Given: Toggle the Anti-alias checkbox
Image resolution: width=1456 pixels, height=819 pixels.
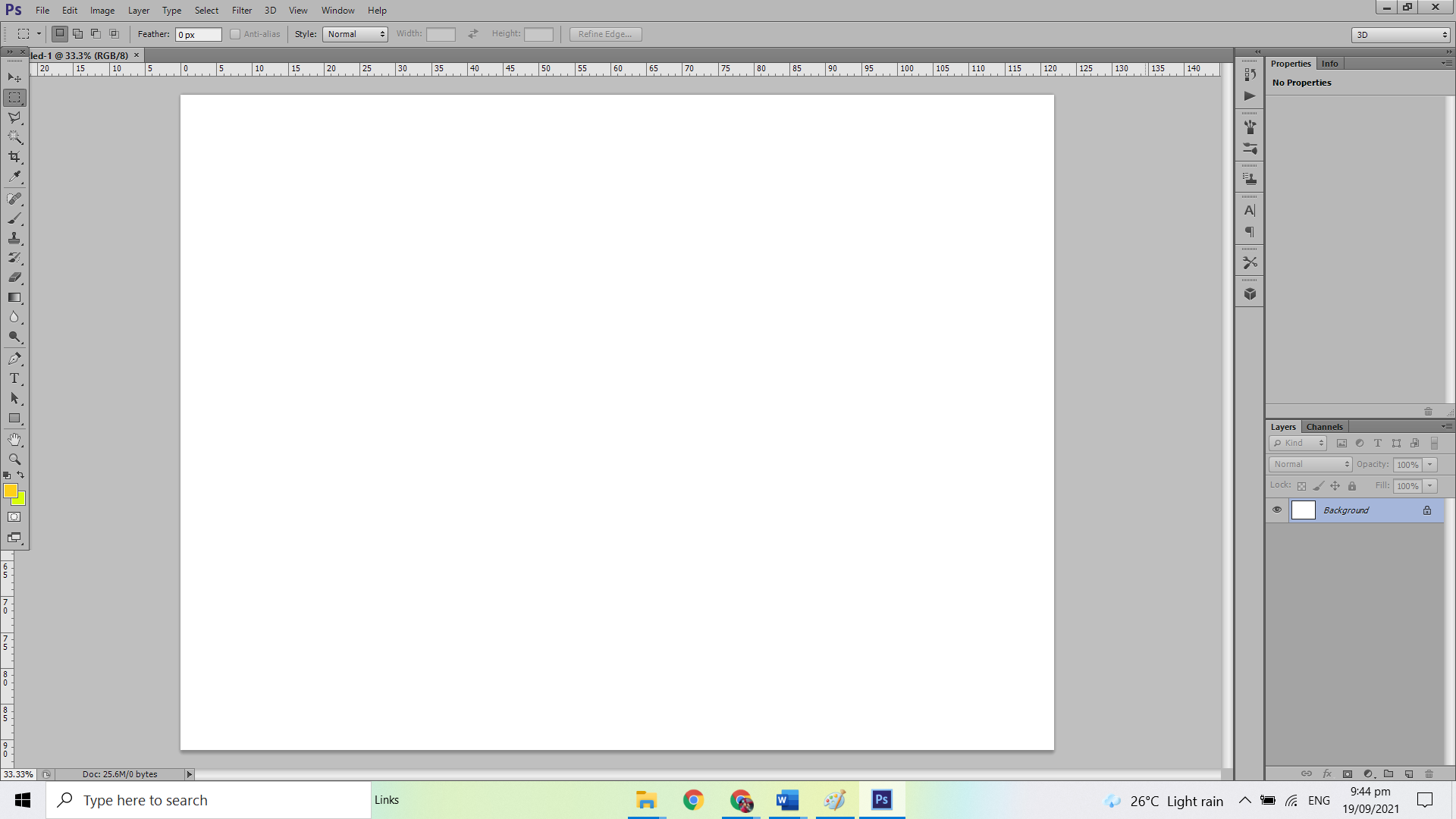Looking at the screenshot, I should pos(235,34).
